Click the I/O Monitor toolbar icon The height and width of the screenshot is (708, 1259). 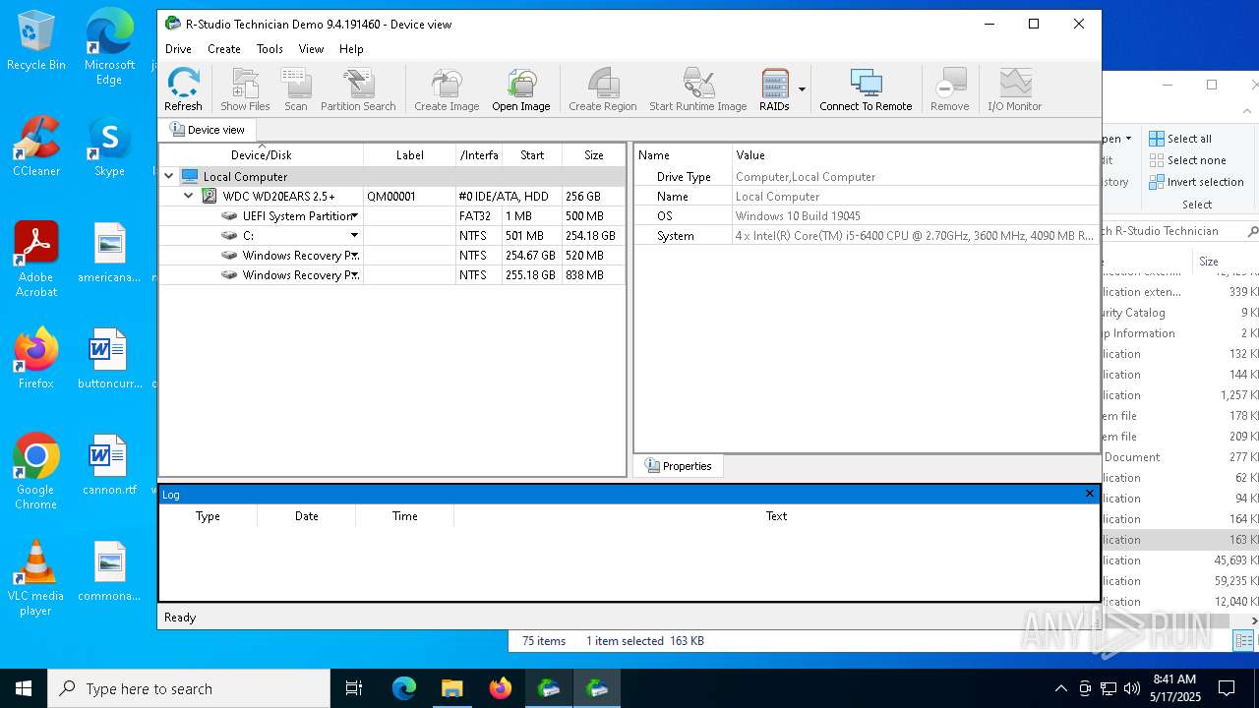click(x=1015, y=89)
